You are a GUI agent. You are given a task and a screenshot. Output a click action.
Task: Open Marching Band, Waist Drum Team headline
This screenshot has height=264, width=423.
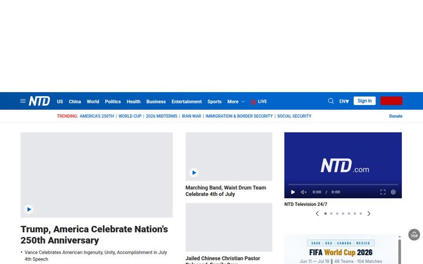coord(226,191)
